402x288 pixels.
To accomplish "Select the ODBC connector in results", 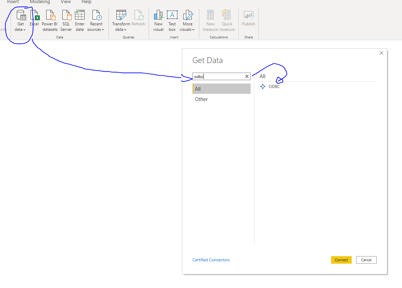I will tap(274, 87).
